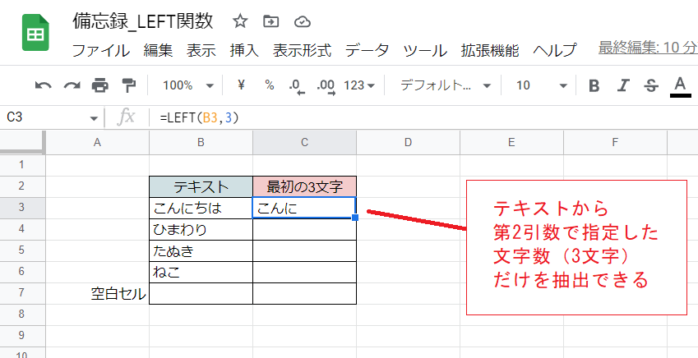Format as percent
This screenshot has width=698, height=358.
[270, 85]
